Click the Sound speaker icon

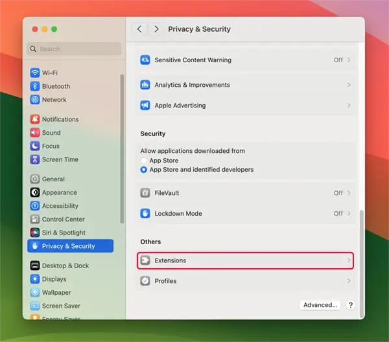point(35,133)
